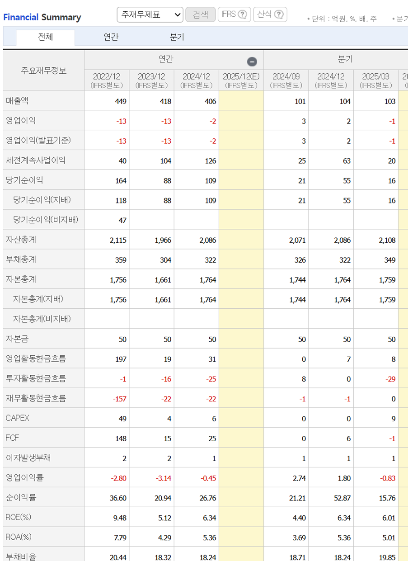Viewport: 408px width, 561px height.
Task: Switch to the 분기 tab
Action: coord(176,38)
